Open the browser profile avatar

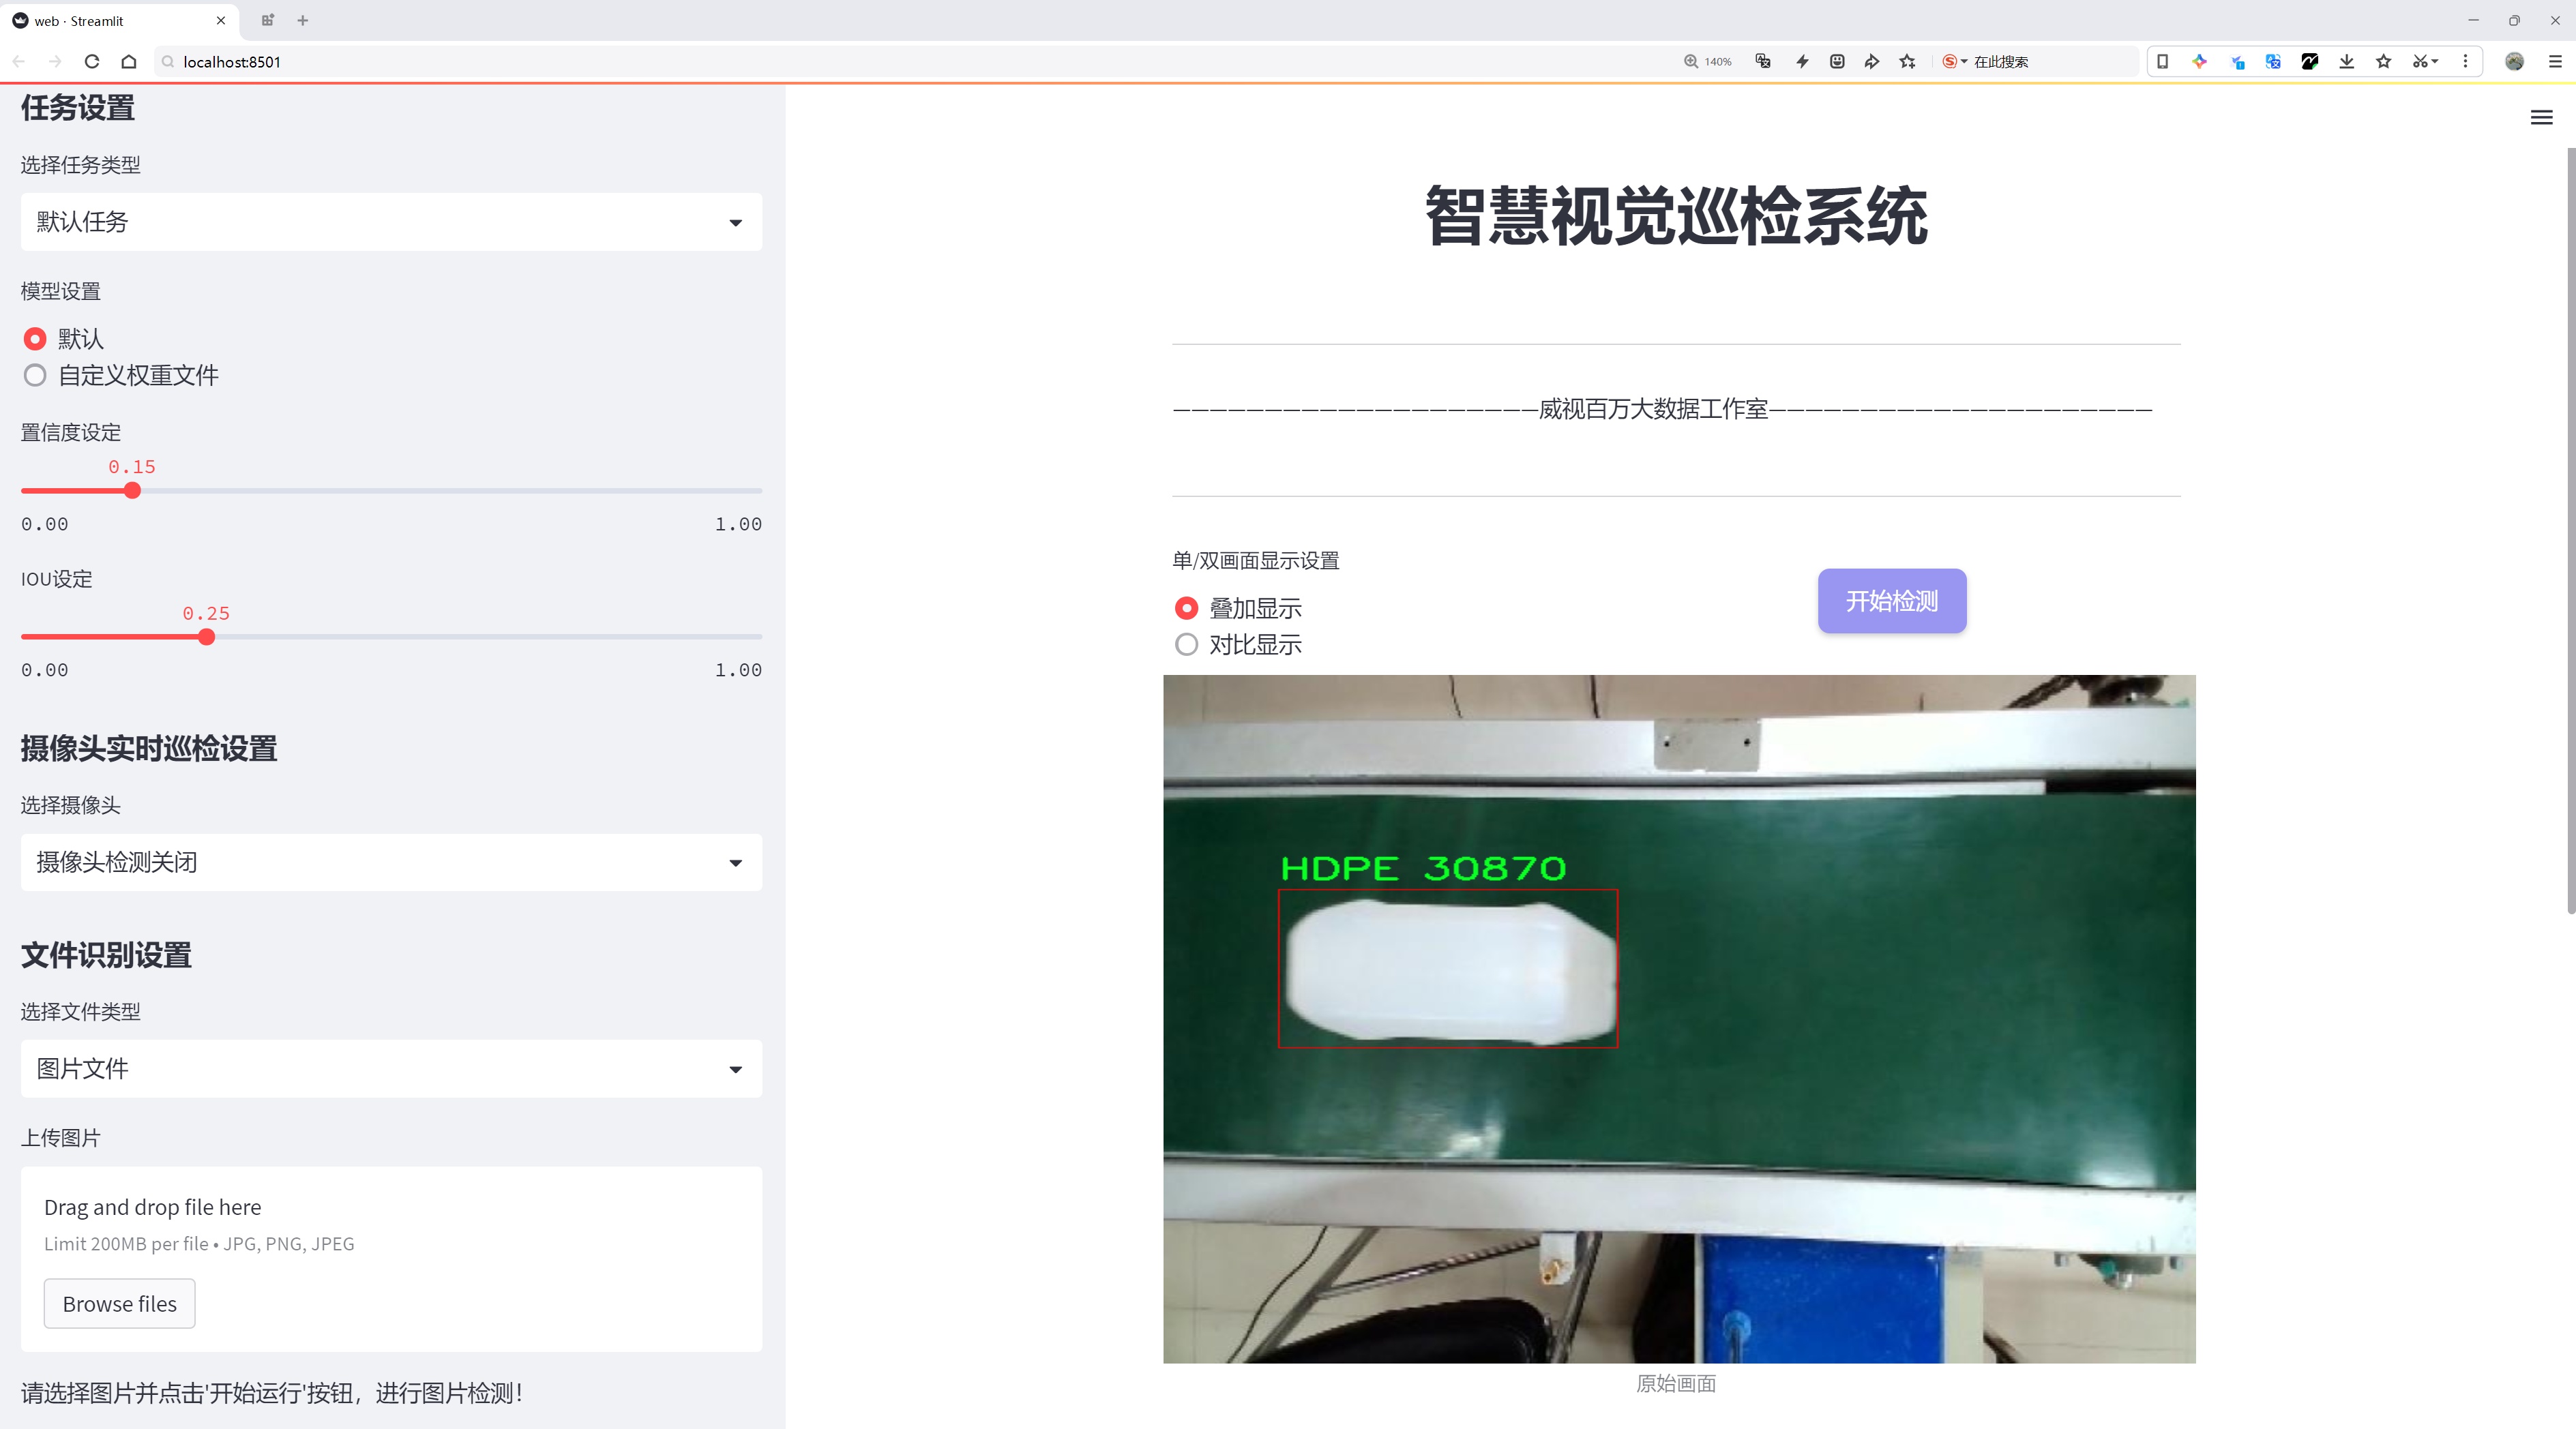[2516, 61]
